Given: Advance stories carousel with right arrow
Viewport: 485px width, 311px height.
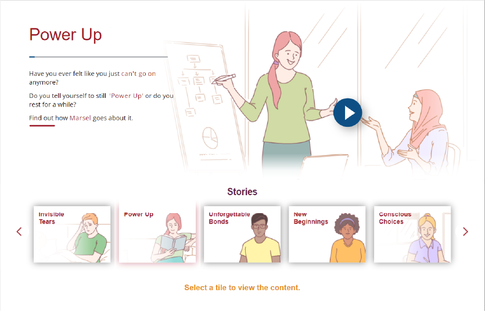Looking at the screenshot, I should point(465,232).
